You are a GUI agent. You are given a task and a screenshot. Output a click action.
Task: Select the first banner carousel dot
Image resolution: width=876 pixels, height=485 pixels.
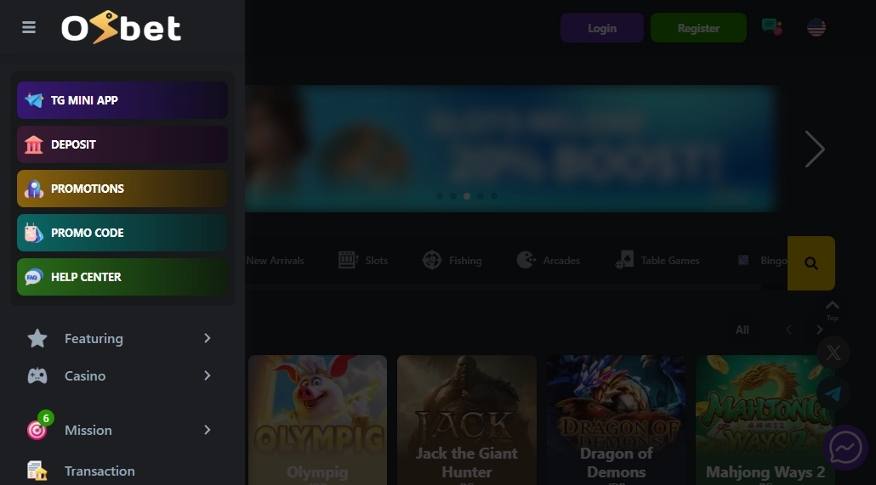440,196
